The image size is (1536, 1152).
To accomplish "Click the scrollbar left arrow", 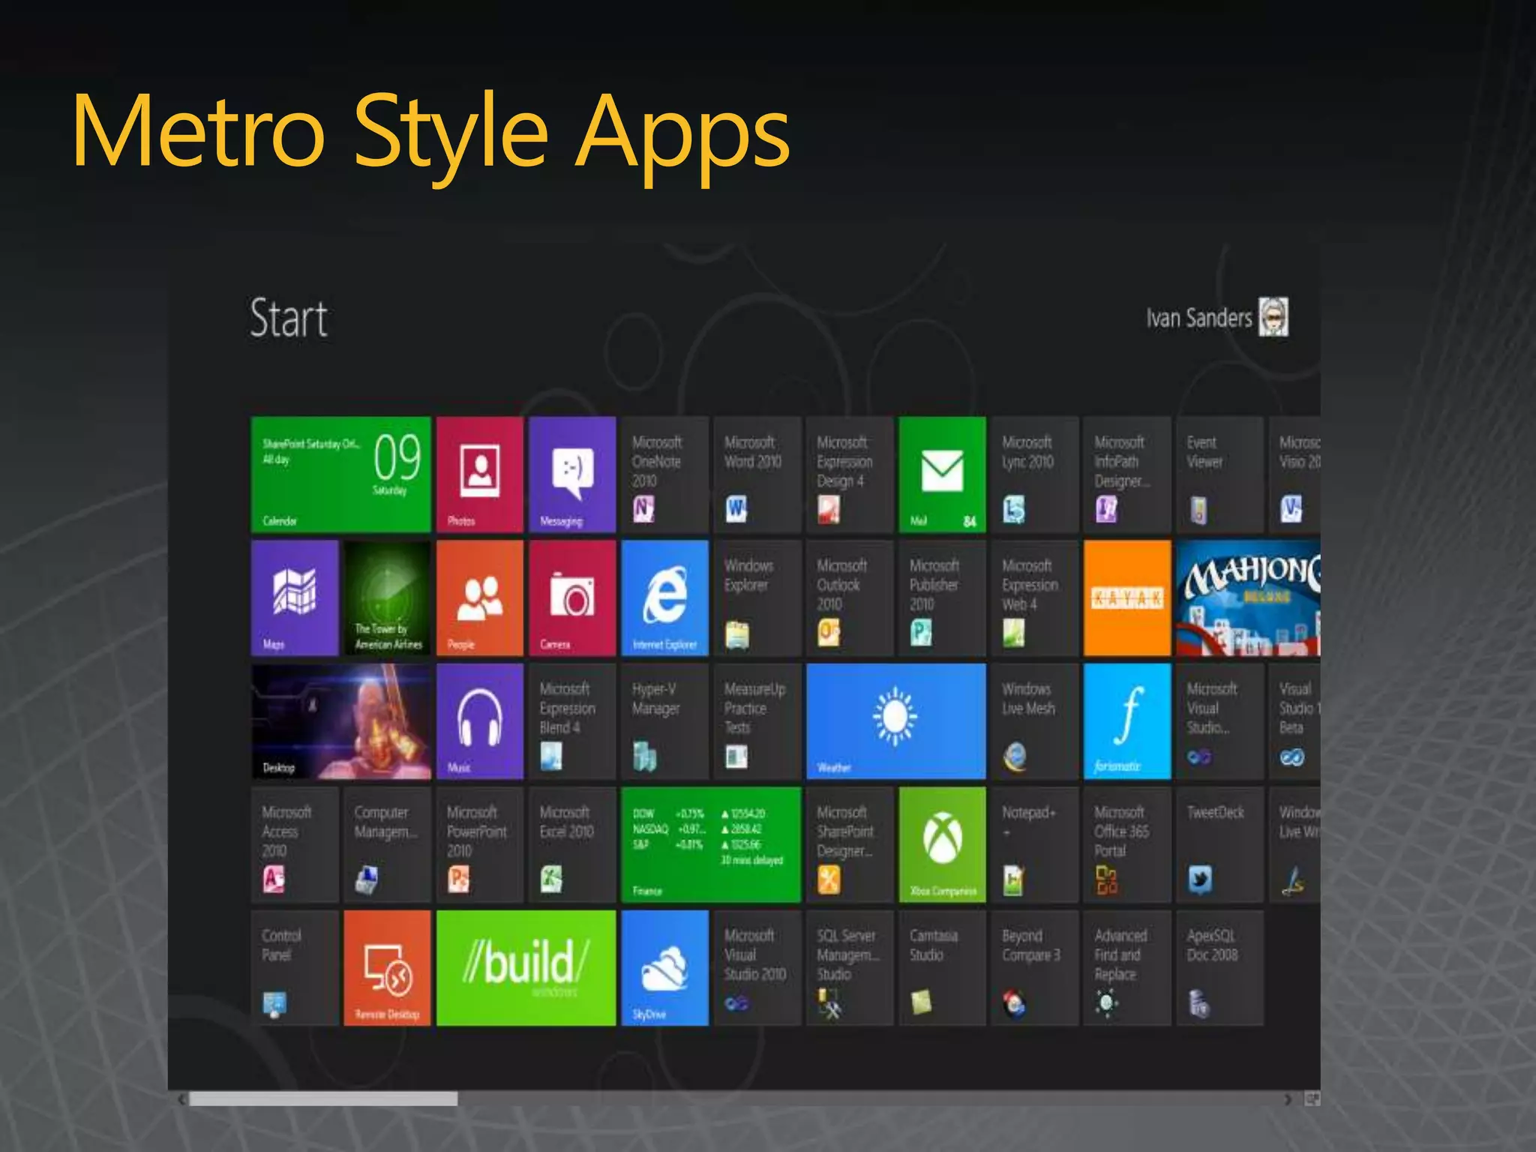I will pyautogui.click(x=181, y=1099).
